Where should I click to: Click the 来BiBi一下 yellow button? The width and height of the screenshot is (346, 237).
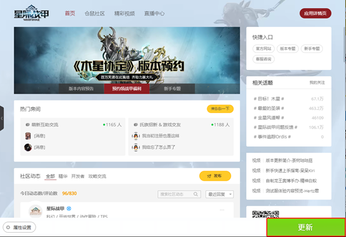pos(220,109)
